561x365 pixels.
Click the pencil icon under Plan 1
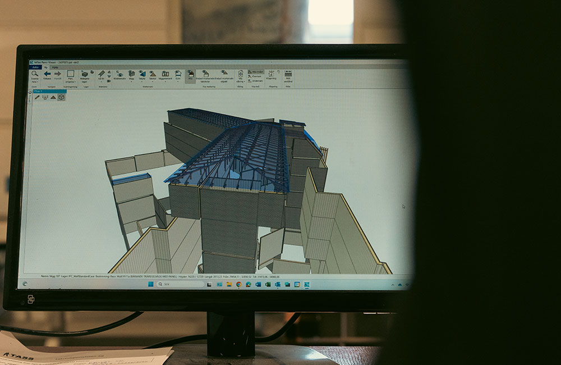pyautogui.click(x=37, y=97)
